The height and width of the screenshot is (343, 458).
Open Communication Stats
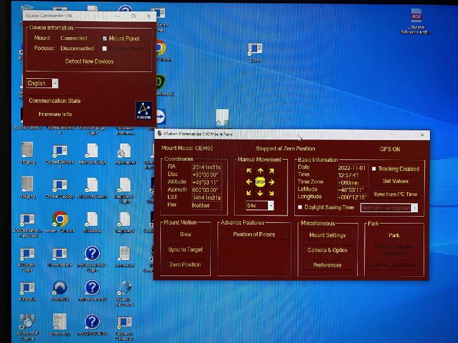[x=54, y=101]
